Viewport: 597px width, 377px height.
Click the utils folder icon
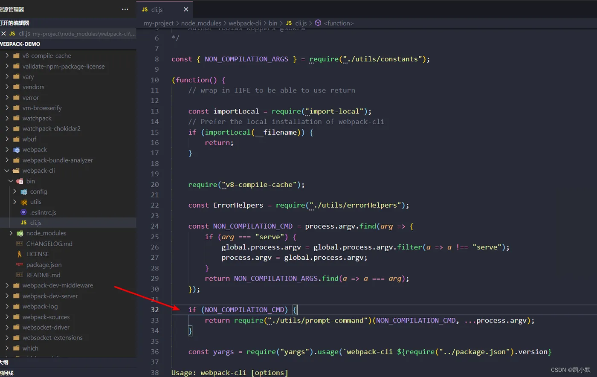pos(24,202)
